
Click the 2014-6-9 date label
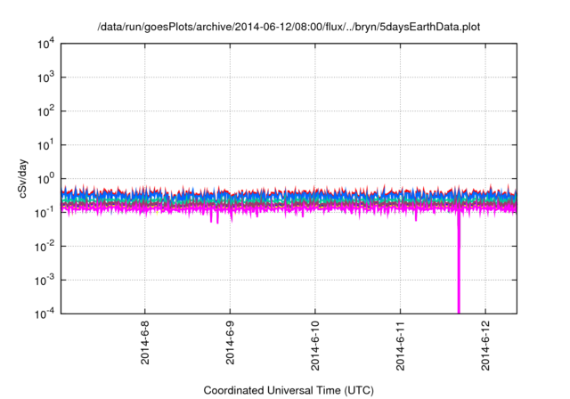pyautogui.click(x=230, y=343)
